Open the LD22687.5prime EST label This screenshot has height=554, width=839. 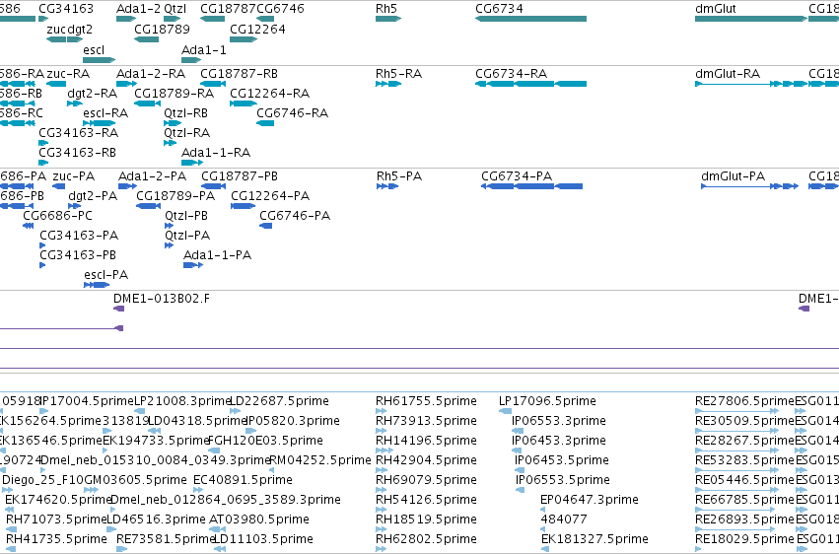279,401
